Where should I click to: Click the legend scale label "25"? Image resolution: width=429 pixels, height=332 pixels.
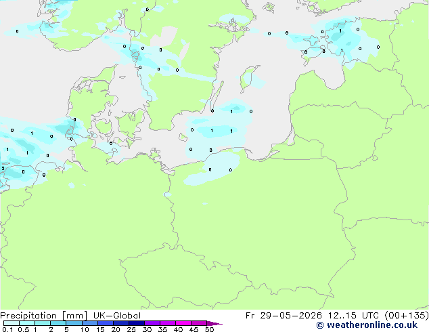tap(131, 329)
